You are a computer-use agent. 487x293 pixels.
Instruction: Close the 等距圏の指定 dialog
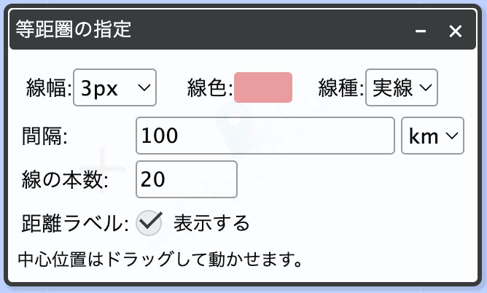[x=456, y=31]
